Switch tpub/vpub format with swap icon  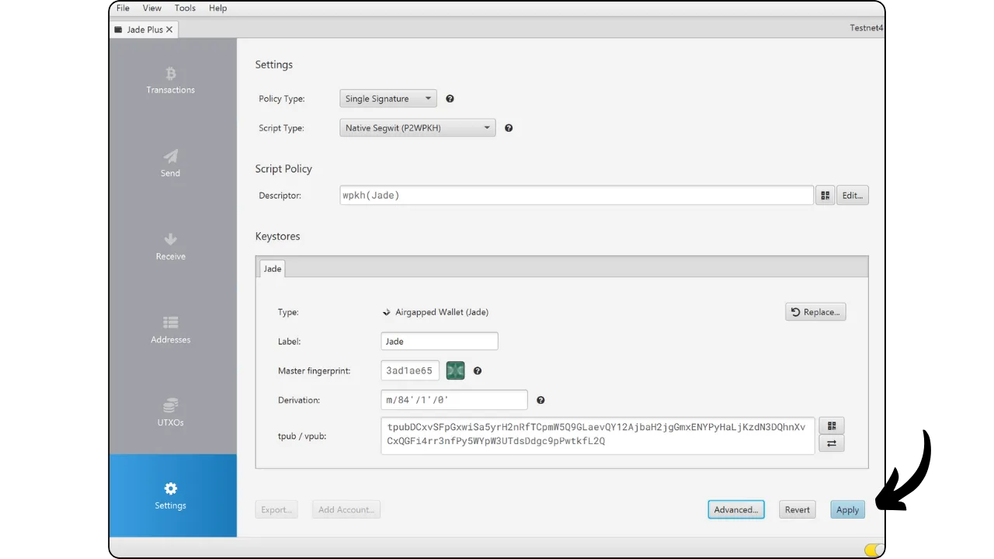tap(832, 443)
